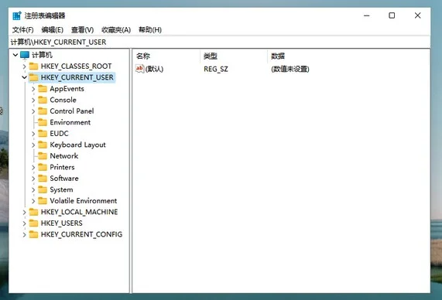Select the 计算机 label in tree
The width and height of the screenshot is (442, 300).
click(42, 55)
